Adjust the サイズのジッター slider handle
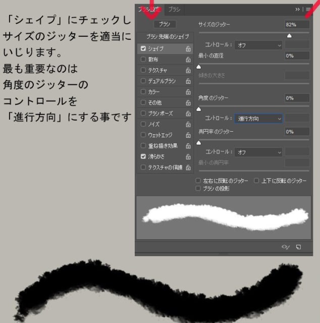Screen dimensions: 320x323 pos(289,36)
